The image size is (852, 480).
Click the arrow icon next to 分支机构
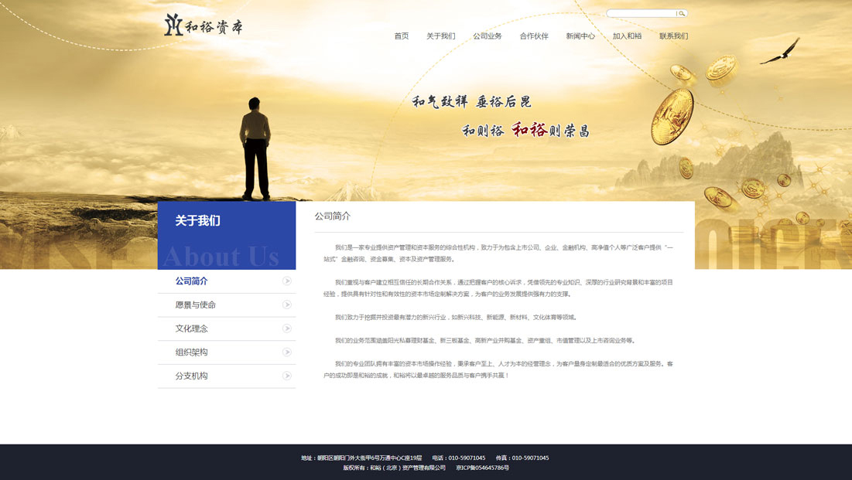pyautogui.click(x=287, y=376)
